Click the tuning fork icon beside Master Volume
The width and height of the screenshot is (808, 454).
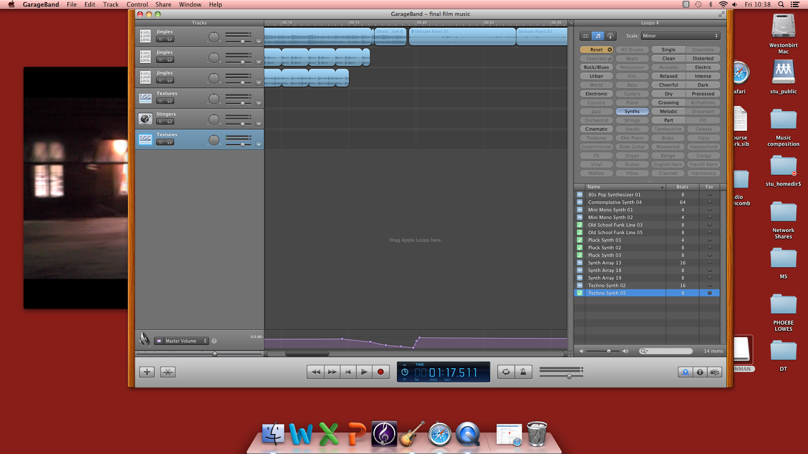pos(145,339)
